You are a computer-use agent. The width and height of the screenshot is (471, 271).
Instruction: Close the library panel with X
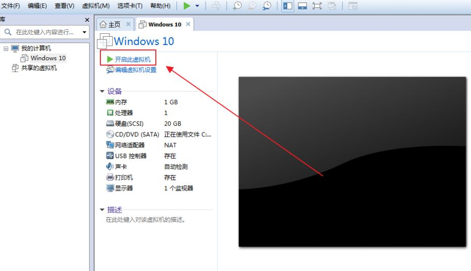[87, 20]
